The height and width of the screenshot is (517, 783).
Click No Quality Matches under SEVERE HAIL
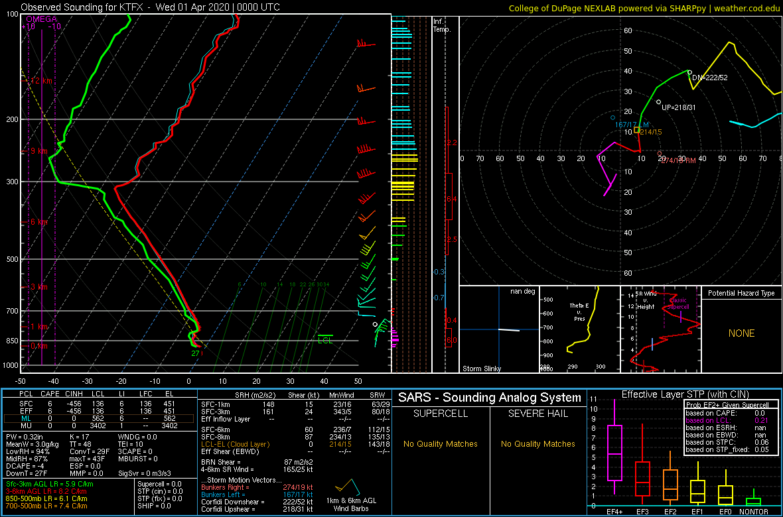pos(537,444)
